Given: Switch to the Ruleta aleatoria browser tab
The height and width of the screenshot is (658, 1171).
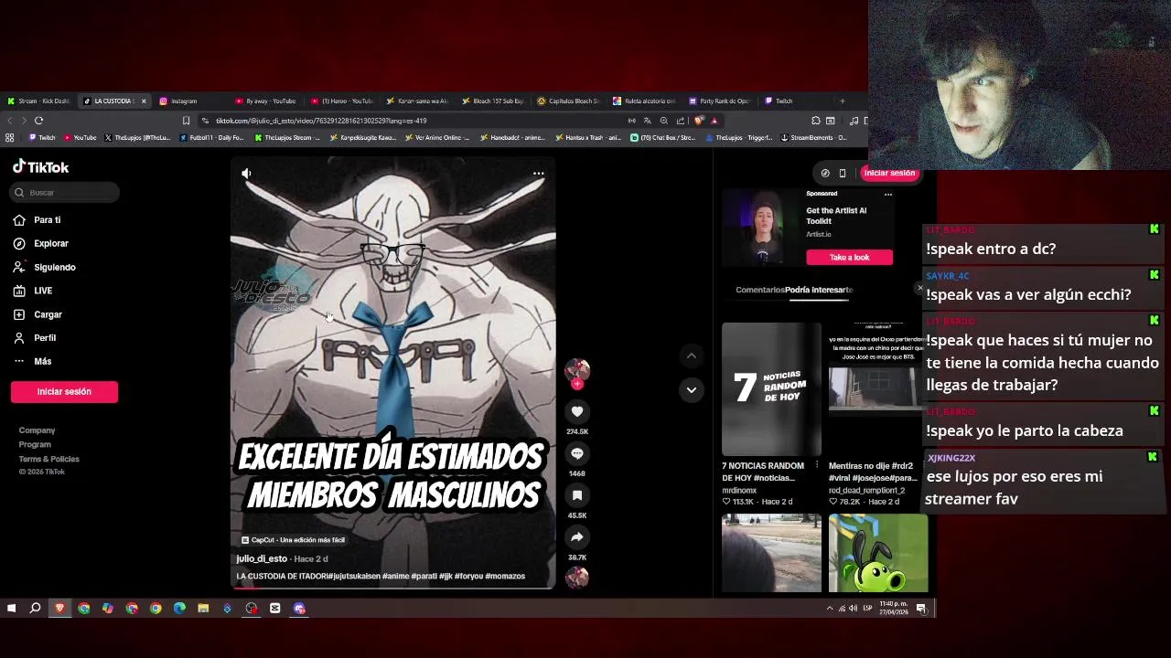Looking at the screenshot, I should click(x=643, y=101).
